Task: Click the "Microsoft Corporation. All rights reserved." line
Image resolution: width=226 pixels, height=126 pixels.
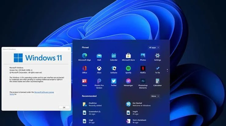Action: 26,73
